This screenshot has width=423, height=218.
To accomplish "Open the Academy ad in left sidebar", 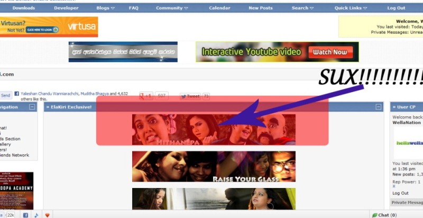I will point(16,191).
